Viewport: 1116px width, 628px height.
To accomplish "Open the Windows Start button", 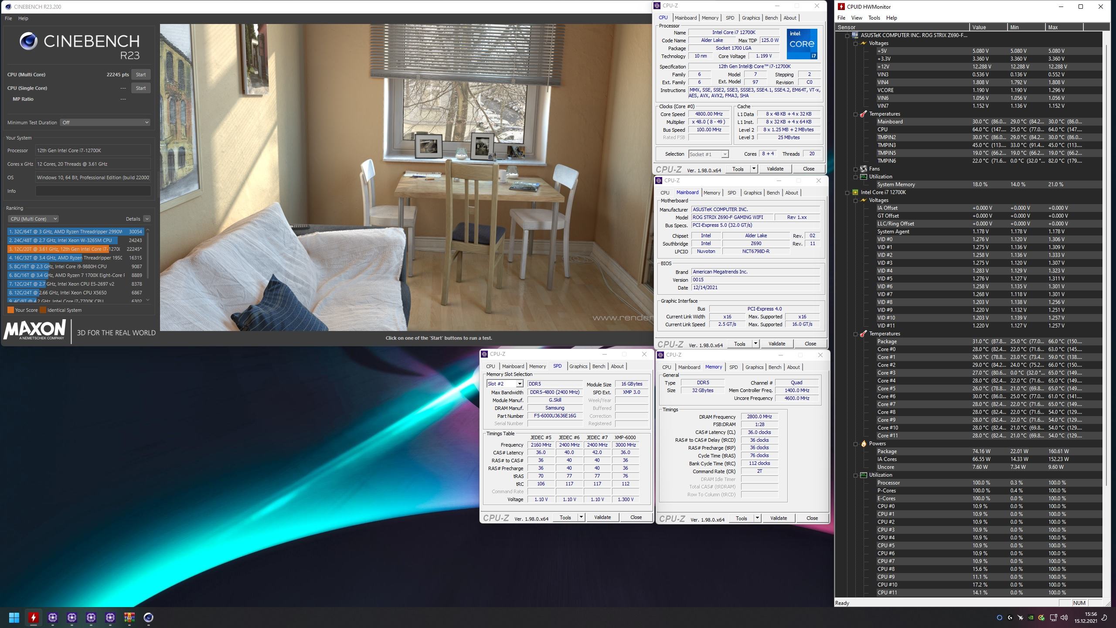I will (x=14, y=617).
